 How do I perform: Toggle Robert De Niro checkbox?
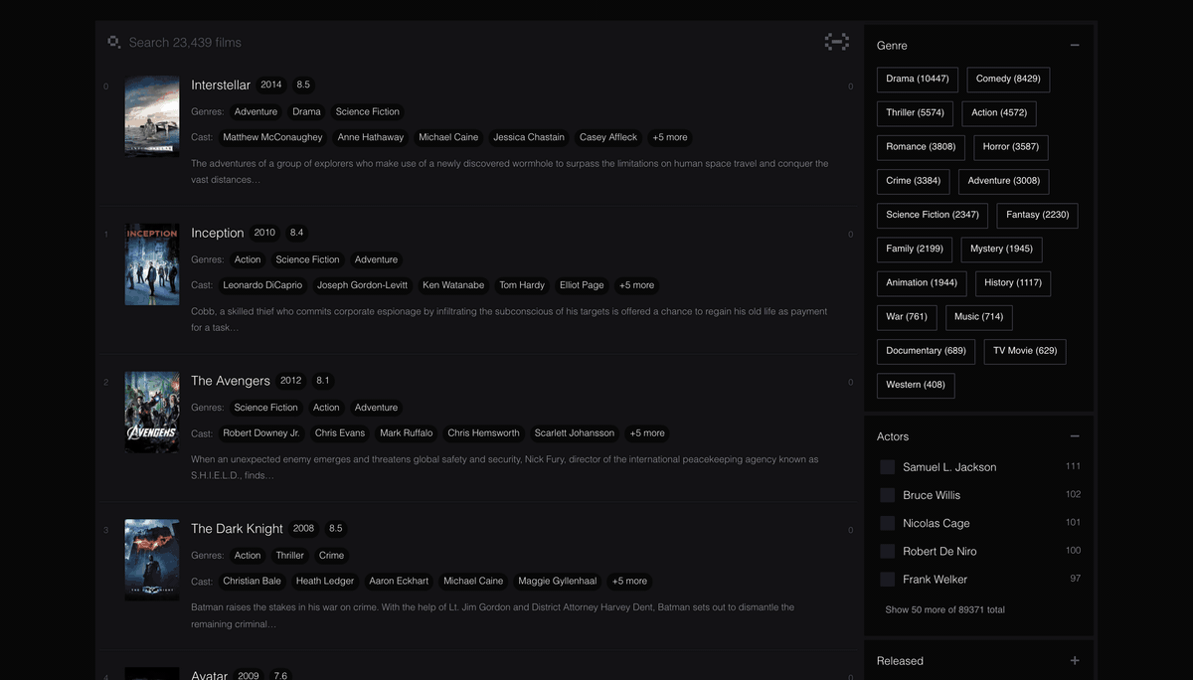[x=888, y=551]
